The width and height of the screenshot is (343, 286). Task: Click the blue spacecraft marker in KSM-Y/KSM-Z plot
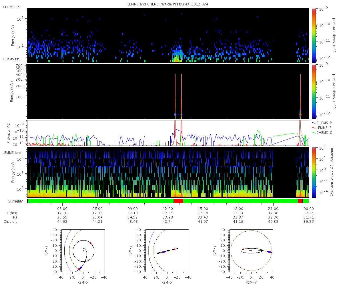click(269, 252)
